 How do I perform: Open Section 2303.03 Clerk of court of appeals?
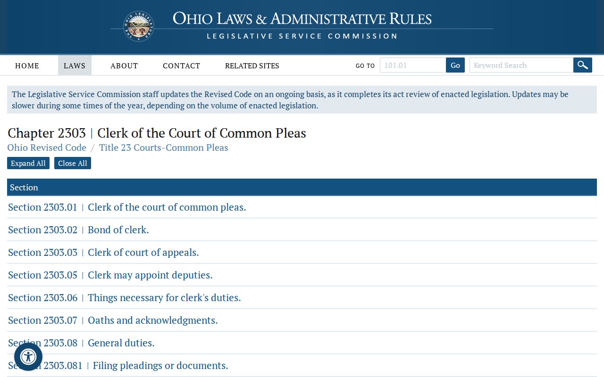(x=103, y=252)
